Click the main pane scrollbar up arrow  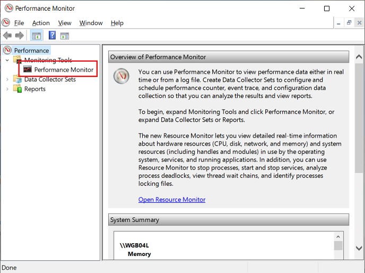click(359, 56)
